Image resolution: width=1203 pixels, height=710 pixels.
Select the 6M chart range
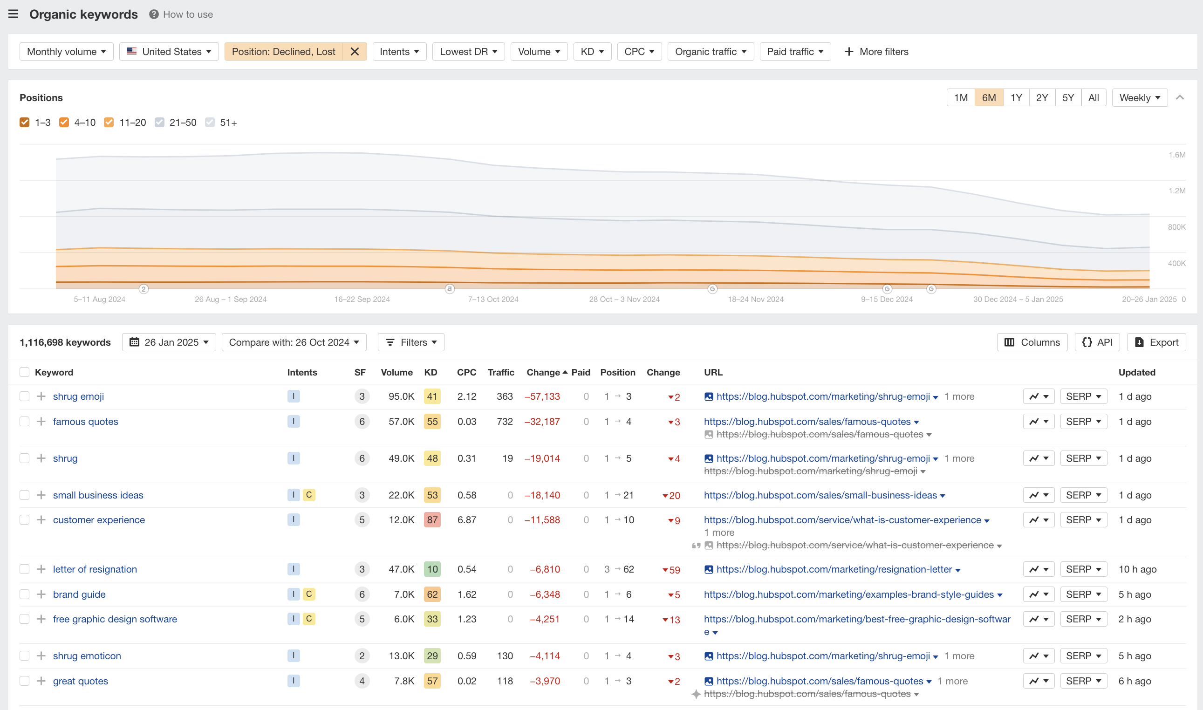989,97
